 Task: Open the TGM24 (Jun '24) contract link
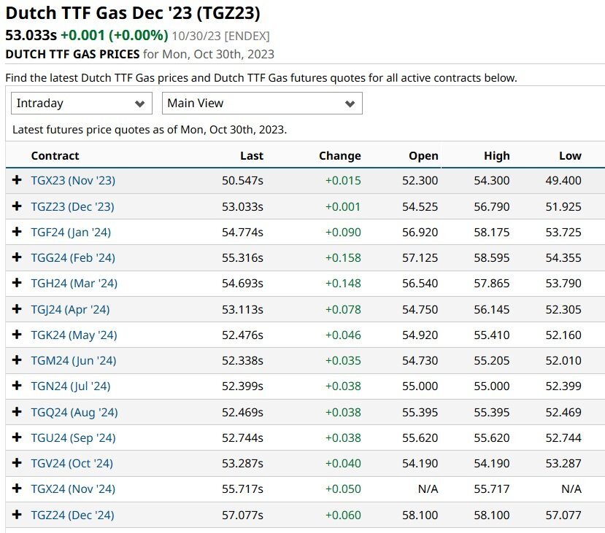pos(74,361)
